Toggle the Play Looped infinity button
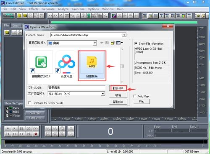 point(36,128)
